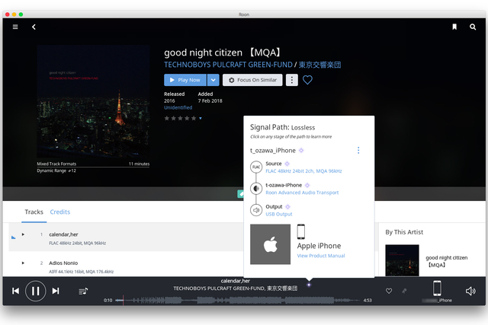Click the bookmark icon in top bar
The image size is (488, 325).
tap(454, 27)
